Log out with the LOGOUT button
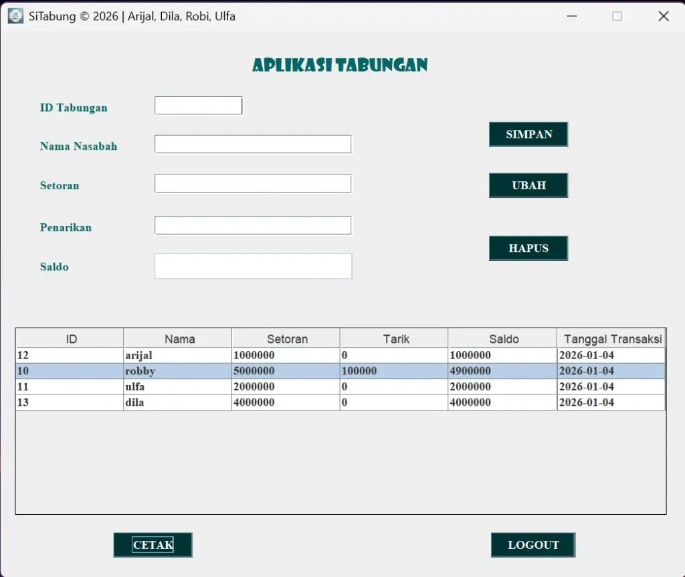The height and width of the screenshot is (577, 685). pyautogui.click(x=532, y=545)
